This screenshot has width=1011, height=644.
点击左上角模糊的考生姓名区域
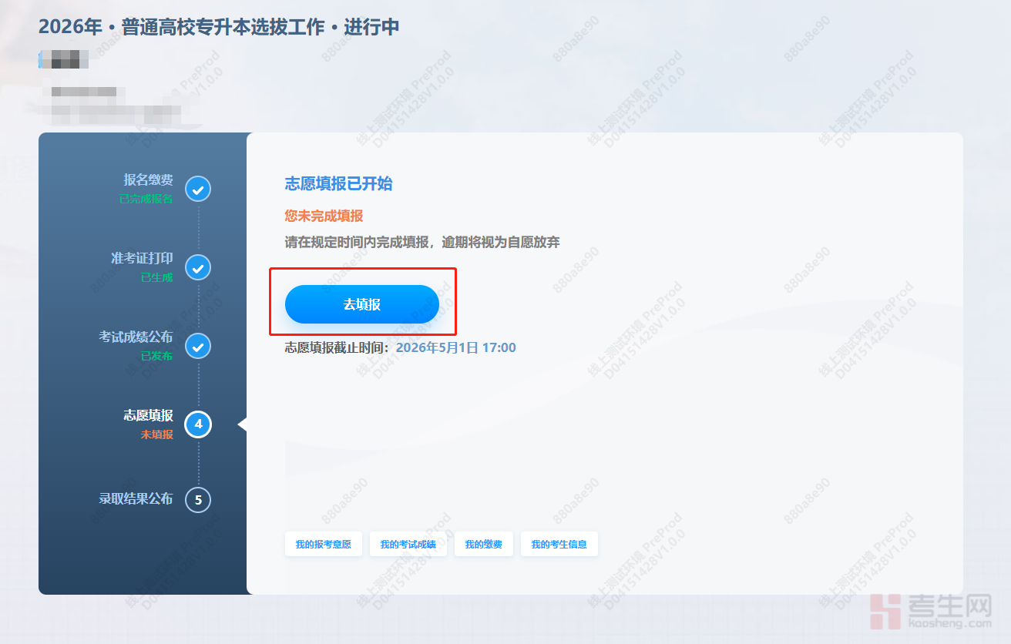click(64, 61)
